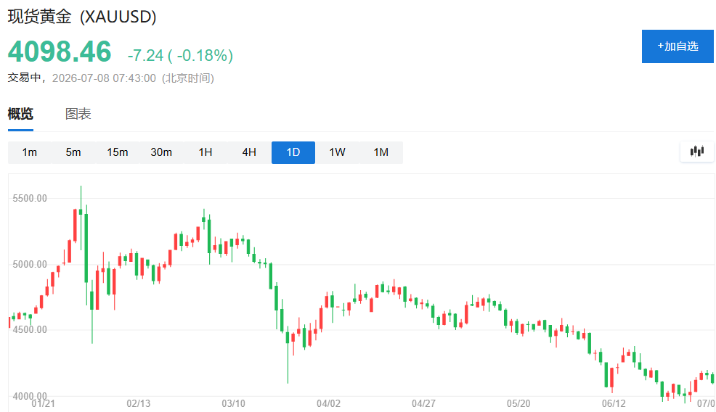The image size is (716, 412).
Task: Add XAUUSD with +加自选 button
Action: point(678,46)
